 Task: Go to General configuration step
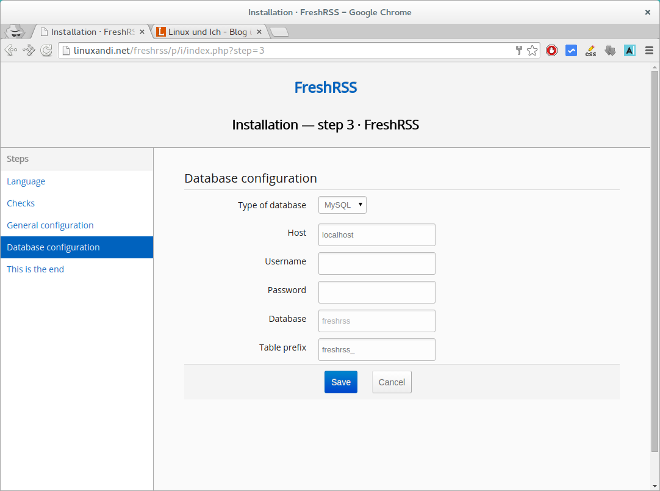tap(50, 225)
